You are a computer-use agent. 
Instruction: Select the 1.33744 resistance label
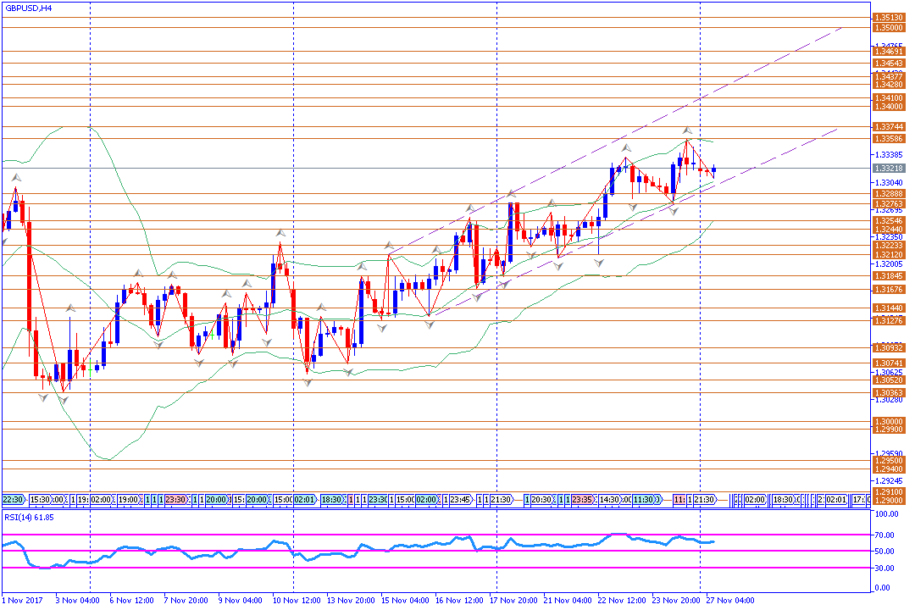click(888, 127)
